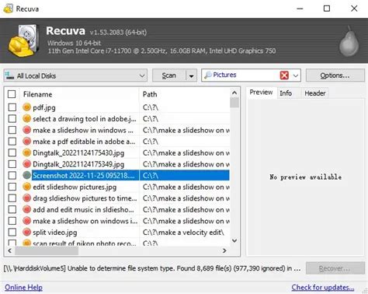
Task: Expand the Pictures filter dropdown chevron
Action: pyautogui.click(x=296, y=75)
